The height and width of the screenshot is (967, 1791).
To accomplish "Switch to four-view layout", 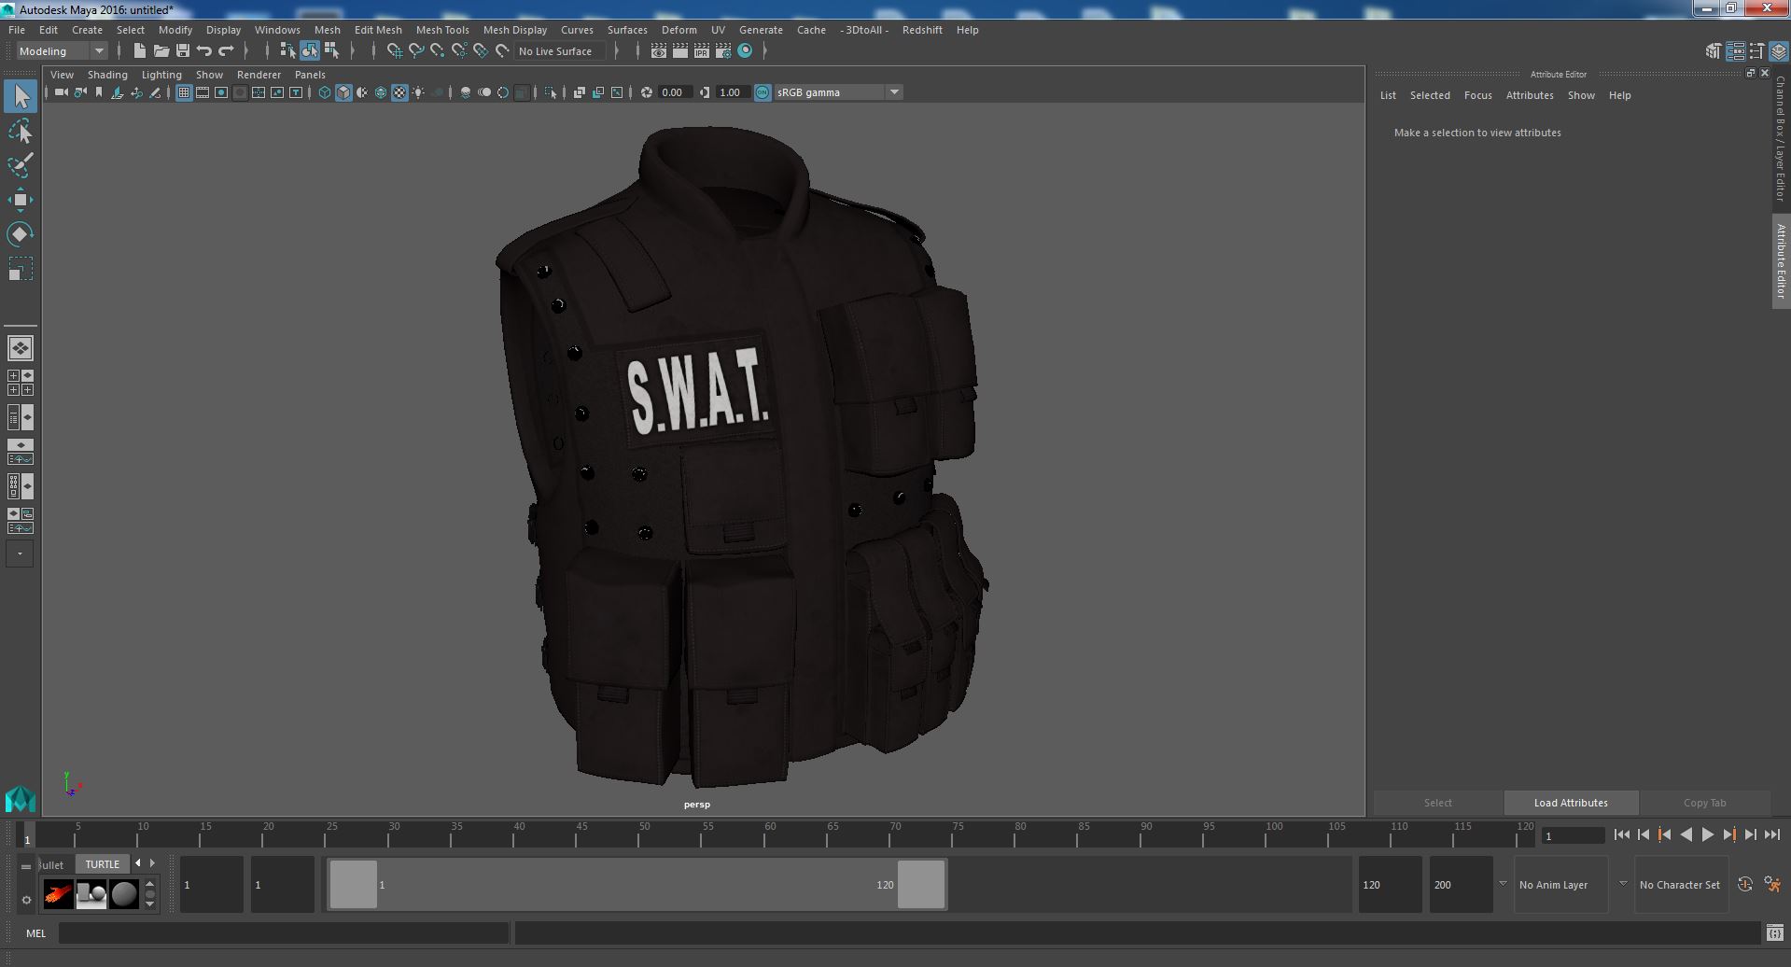I will (21, 383).
